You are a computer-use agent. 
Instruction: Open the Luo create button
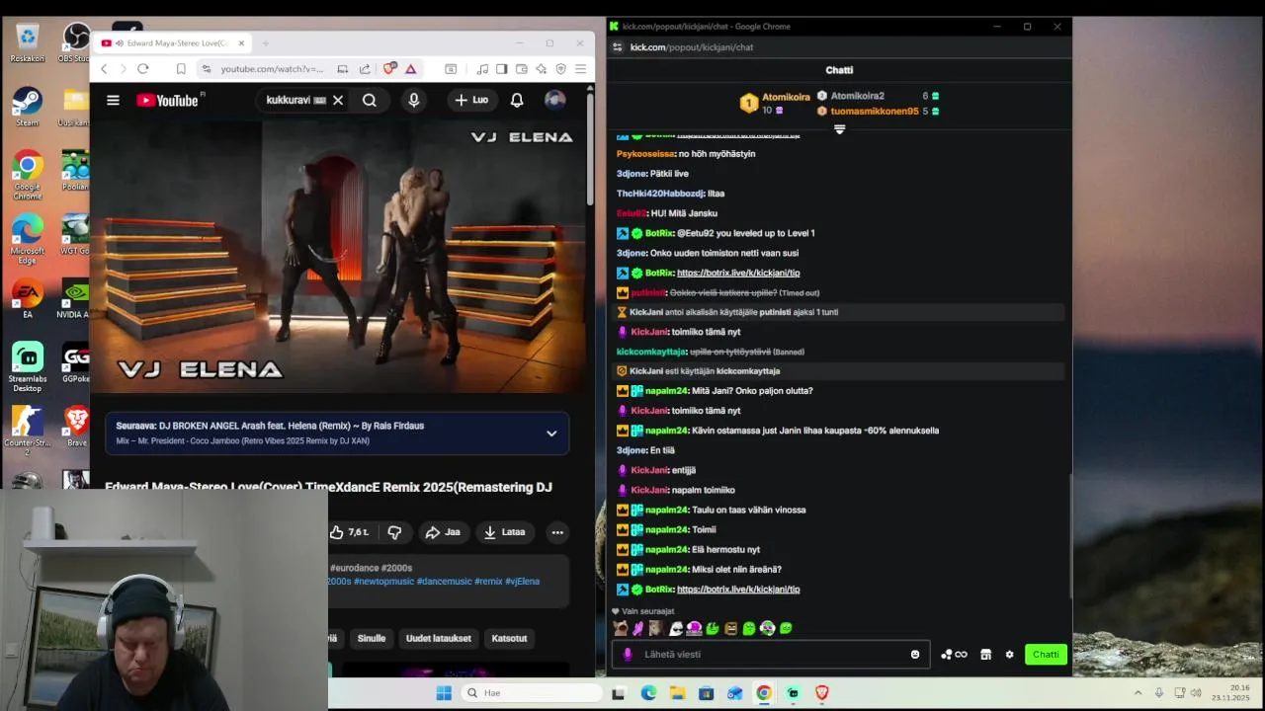[x=471, y=100]
